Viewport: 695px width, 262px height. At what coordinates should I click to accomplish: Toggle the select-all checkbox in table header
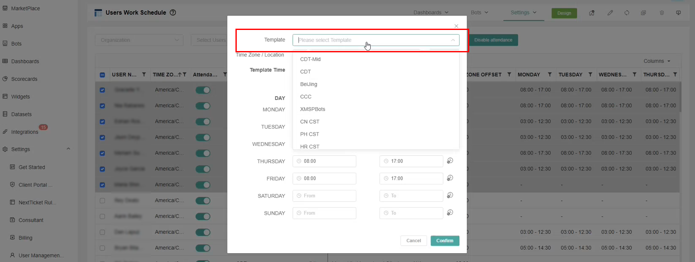pyautogui.click(x=102, y=75)
